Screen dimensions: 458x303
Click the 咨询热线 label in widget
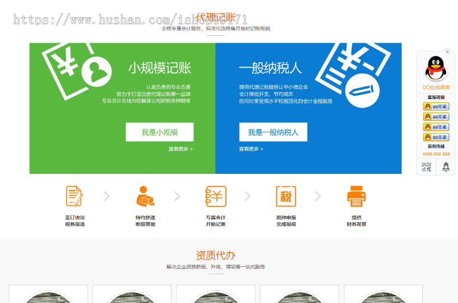point(436,146)
